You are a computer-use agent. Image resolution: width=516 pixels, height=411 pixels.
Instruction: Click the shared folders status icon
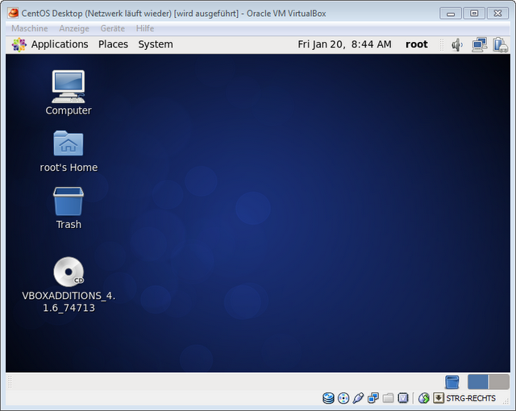click(388, 398)
